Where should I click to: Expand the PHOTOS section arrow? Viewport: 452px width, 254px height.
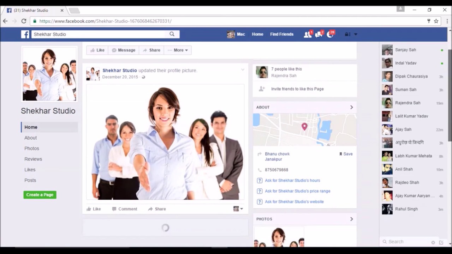coord(351,219)
